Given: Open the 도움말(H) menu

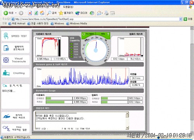Looking at the screenshot, I should pyautogui.click(x=68, y=7).
